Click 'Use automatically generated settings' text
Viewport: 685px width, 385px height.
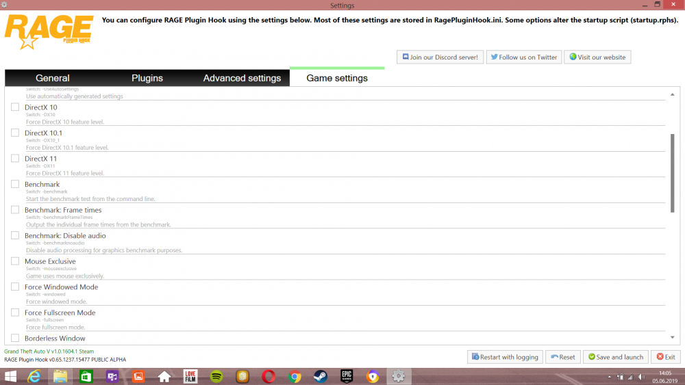pyautogui.click(x=74, y=96)
